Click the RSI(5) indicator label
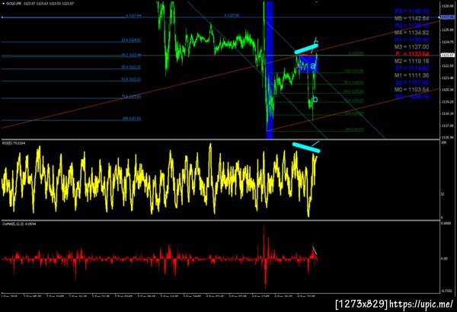 [14, 143]
